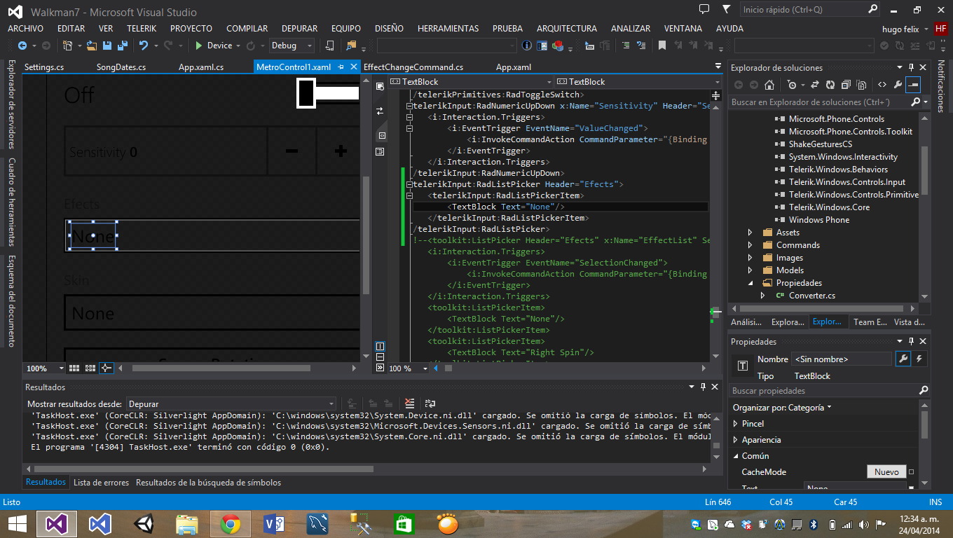Open the Team E... panel tab
The height and width of the screenshot is (538, 953).
(870, 322)
